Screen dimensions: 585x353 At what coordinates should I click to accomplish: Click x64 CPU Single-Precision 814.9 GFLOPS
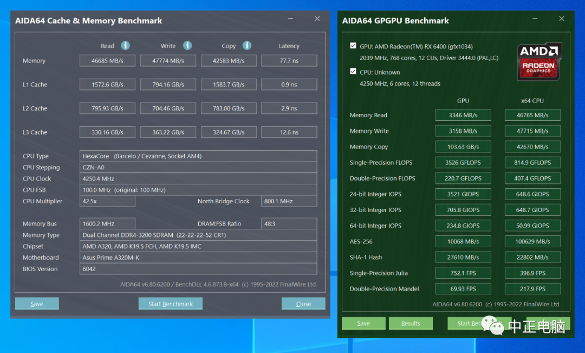[x=532, y=163]
